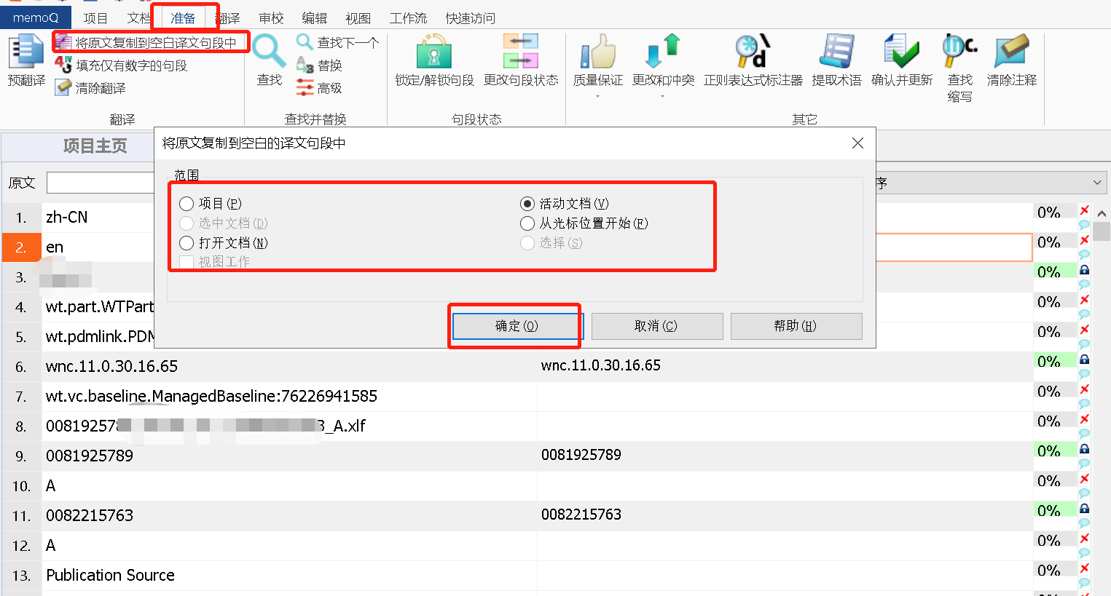Open the memoQ application tab
Screen dimensions: 1111x596
click(36, 17)
